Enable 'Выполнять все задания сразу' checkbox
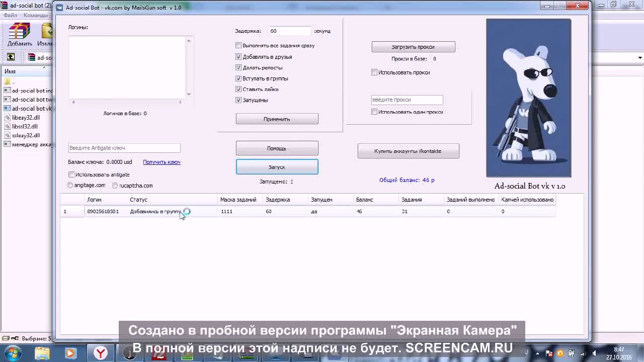Viewport: 644px width, 362px height. tap(238, 46)
